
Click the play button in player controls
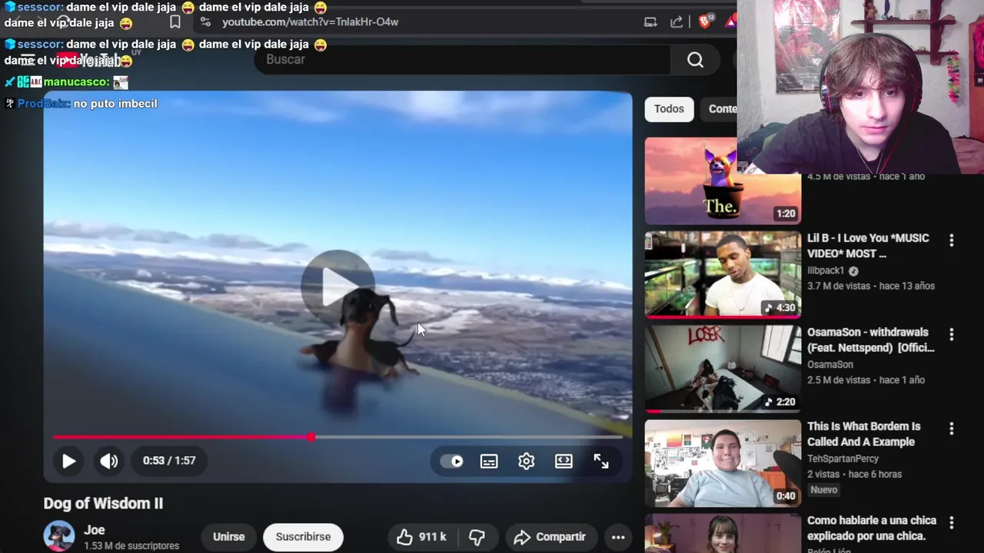tap(68, 461)
